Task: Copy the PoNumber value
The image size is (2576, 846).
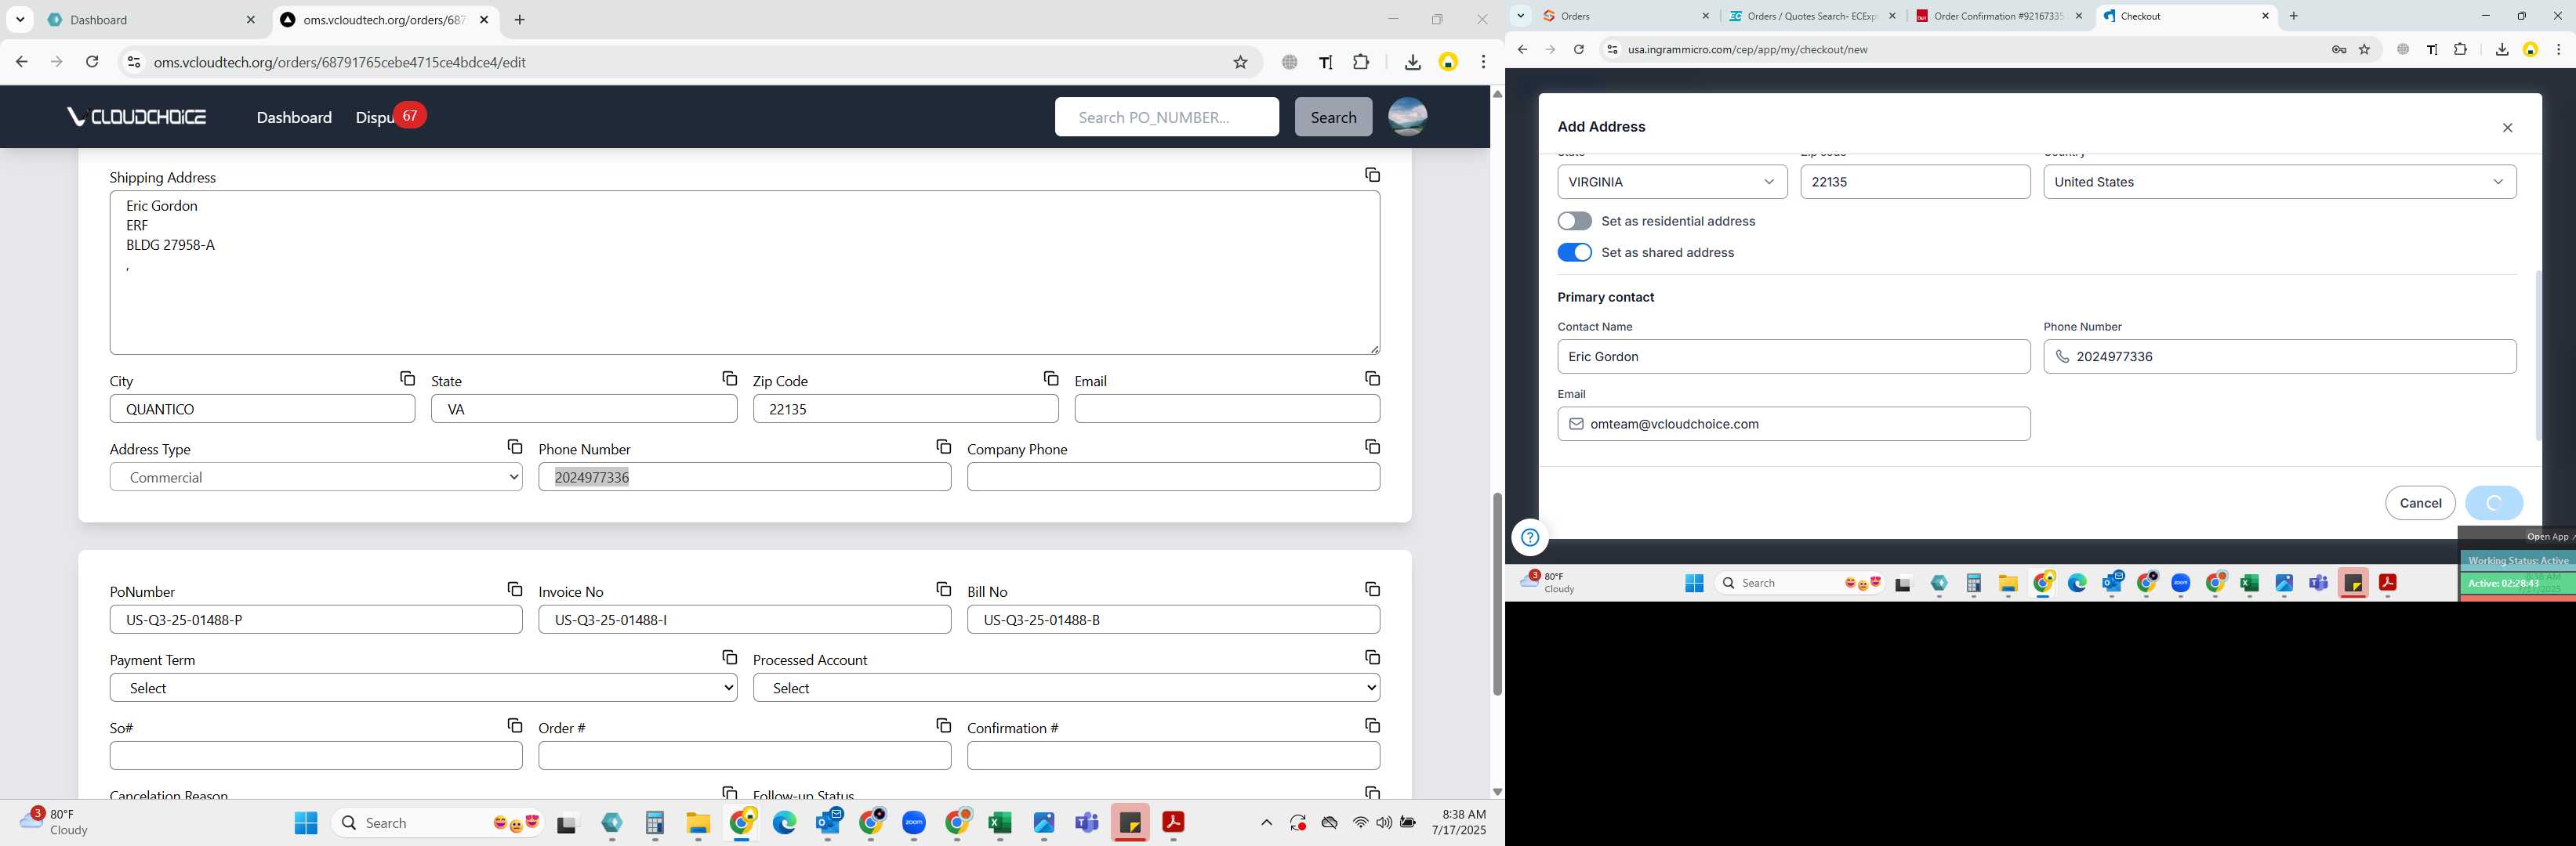Action: 514,589
